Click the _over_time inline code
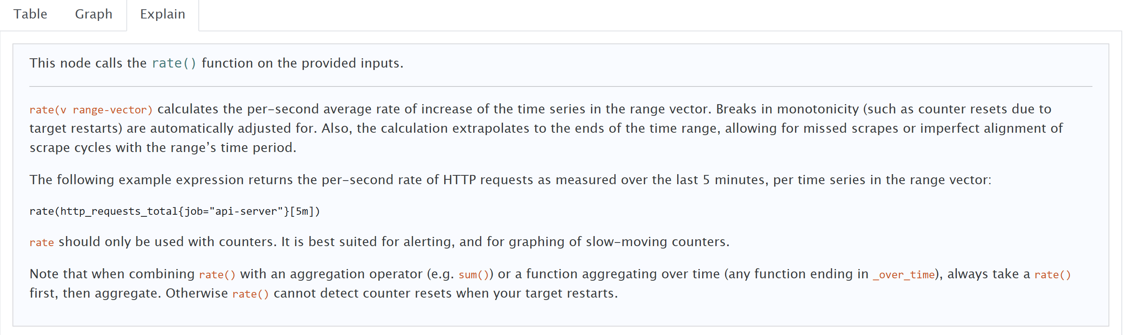This screenshot has height=335, width=1123. (x=903, y=275)
